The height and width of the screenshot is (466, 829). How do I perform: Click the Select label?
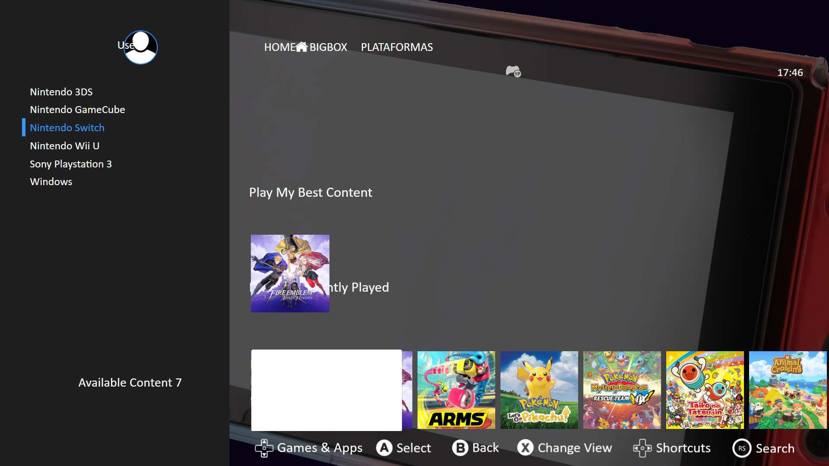[x=414, y=448]
